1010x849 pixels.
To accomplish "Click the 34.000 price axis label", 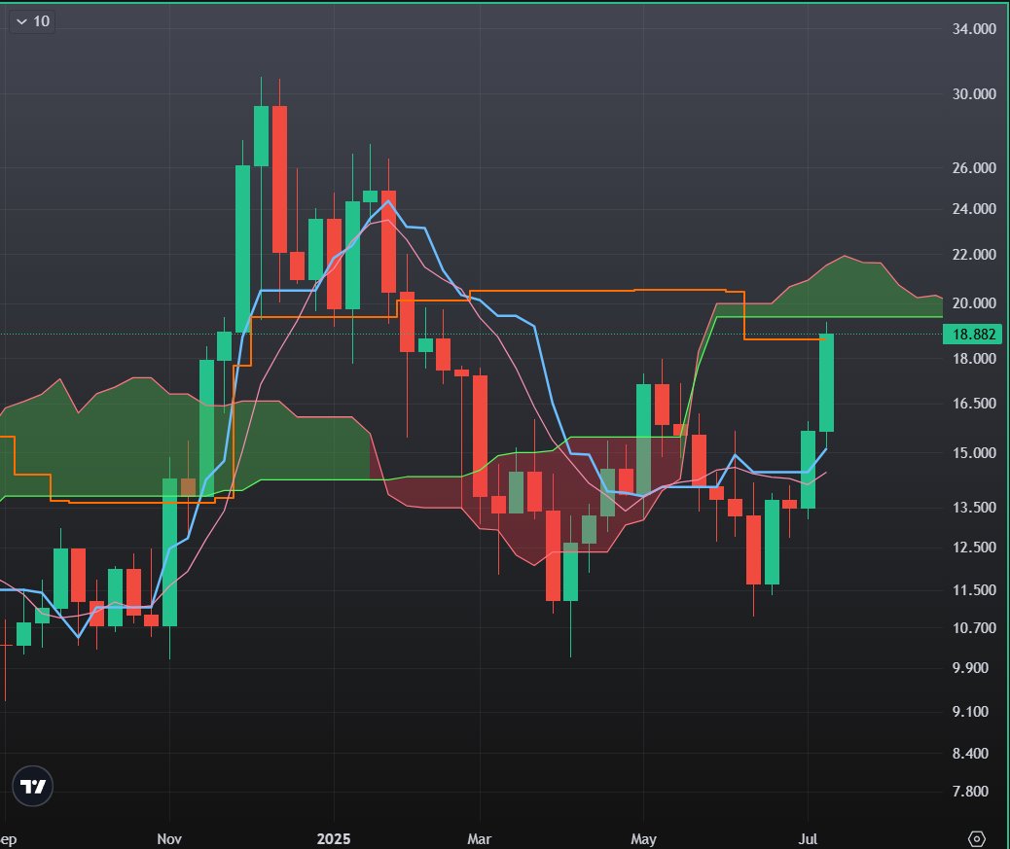I will pyautogui.click(x=974, y=29).
